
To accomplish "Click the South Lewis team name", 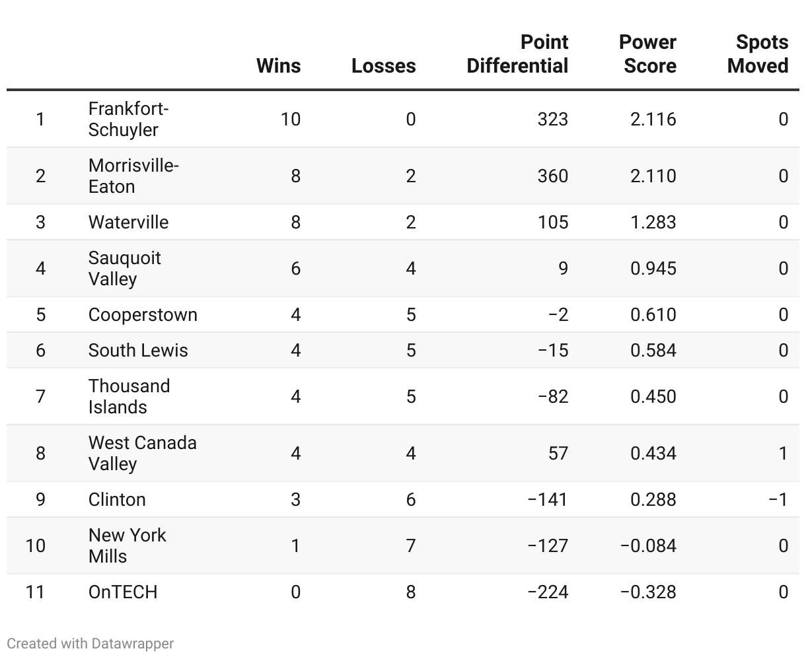I will [x=138, y=350].
